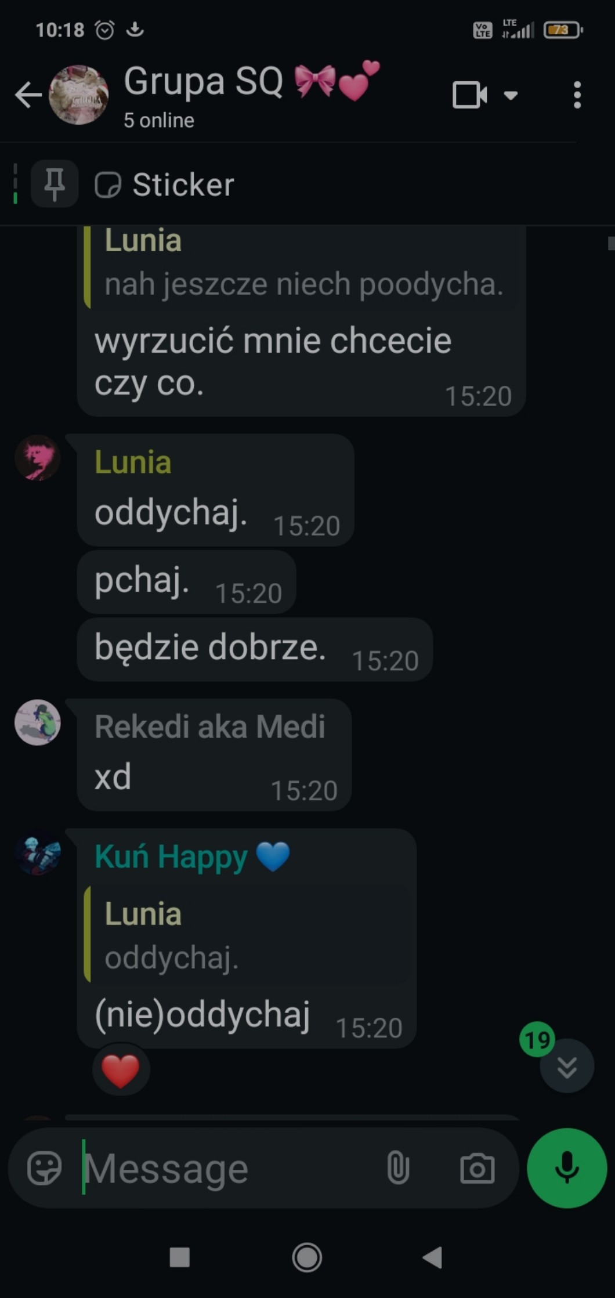Tap the green microphone voice button

(x=567, y=1168)
